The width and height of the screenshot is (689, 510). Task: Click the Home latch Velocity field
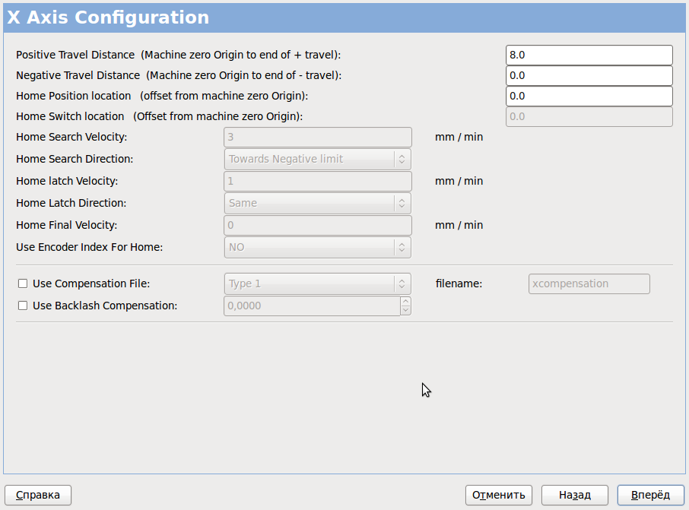click(x=317, y=182)
